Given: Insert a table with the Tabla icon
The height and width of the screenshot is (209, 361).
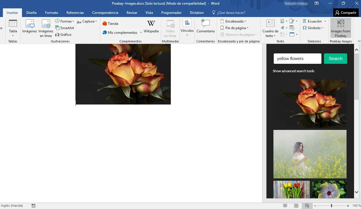Looking at the screenshot, I should (x=13, y=28).
